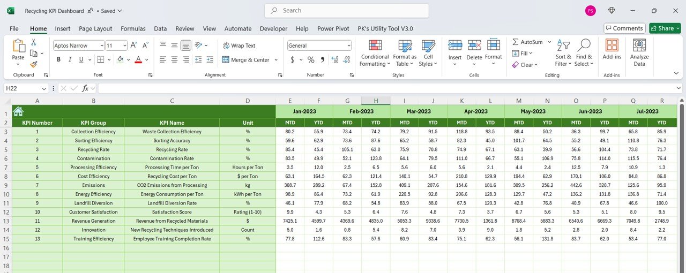Toggle the Bottom Align icon
The image size is (686, 273).
click(x=186, y=45)
